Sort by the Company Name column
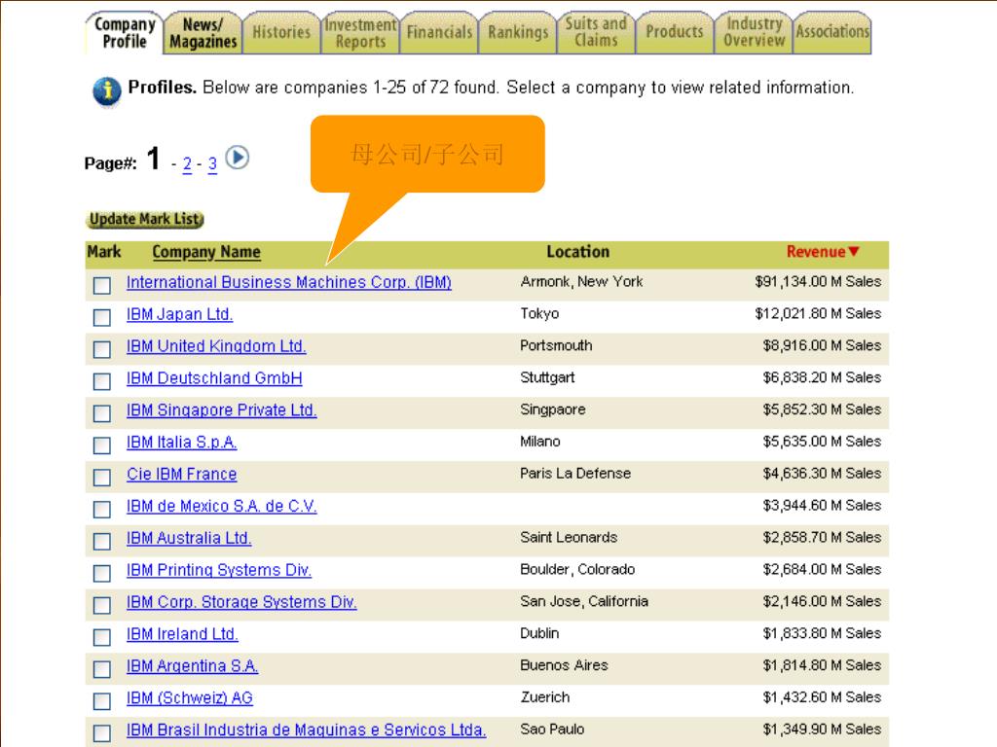 tap(206, 252)
